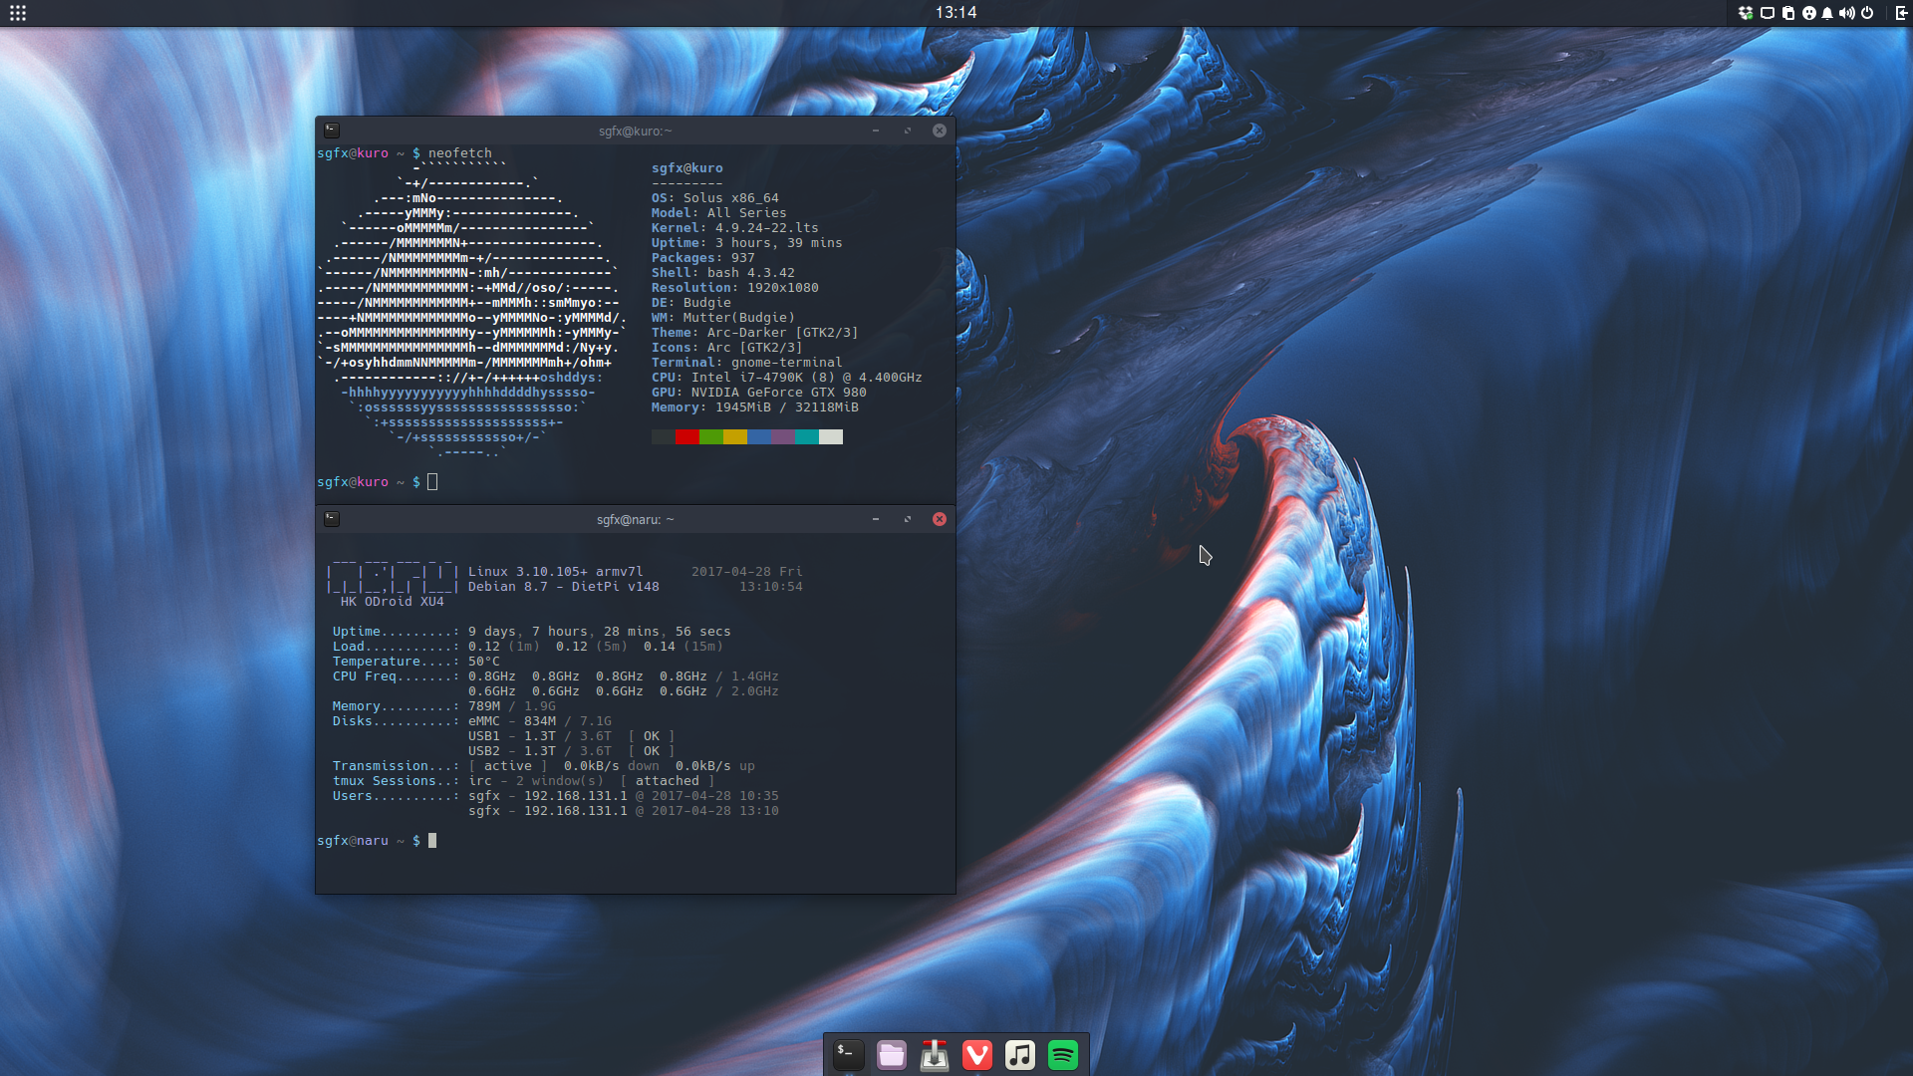Click 'Memory: 1945MiB / 32118MiB' line

(x=755, y=406)
